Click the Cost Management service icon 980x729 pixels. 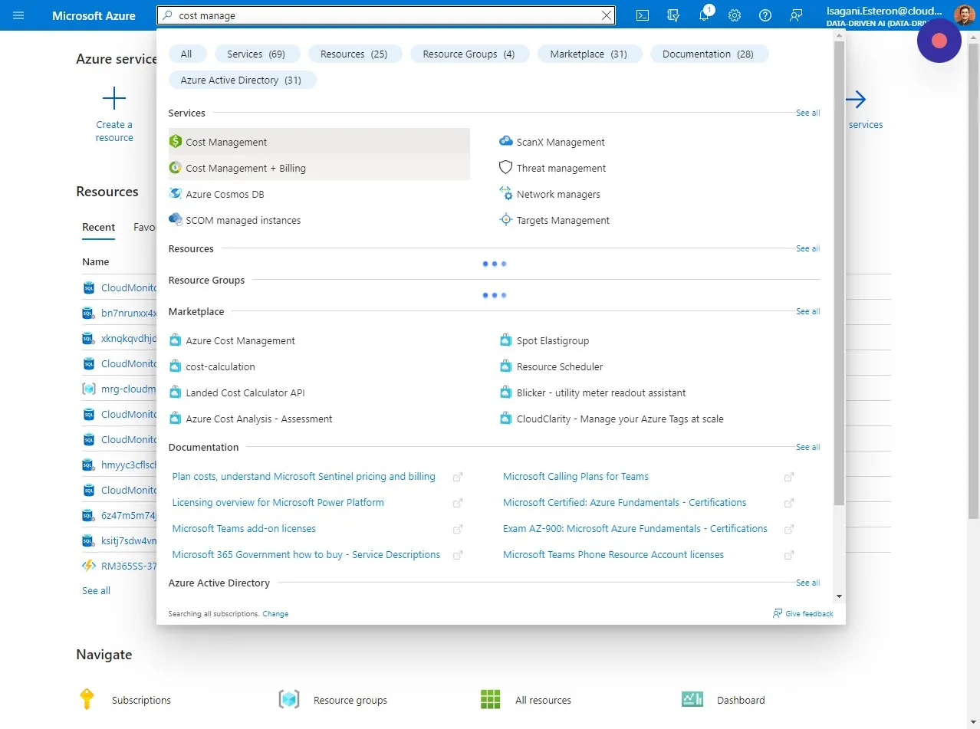click(x=176, y=142)
